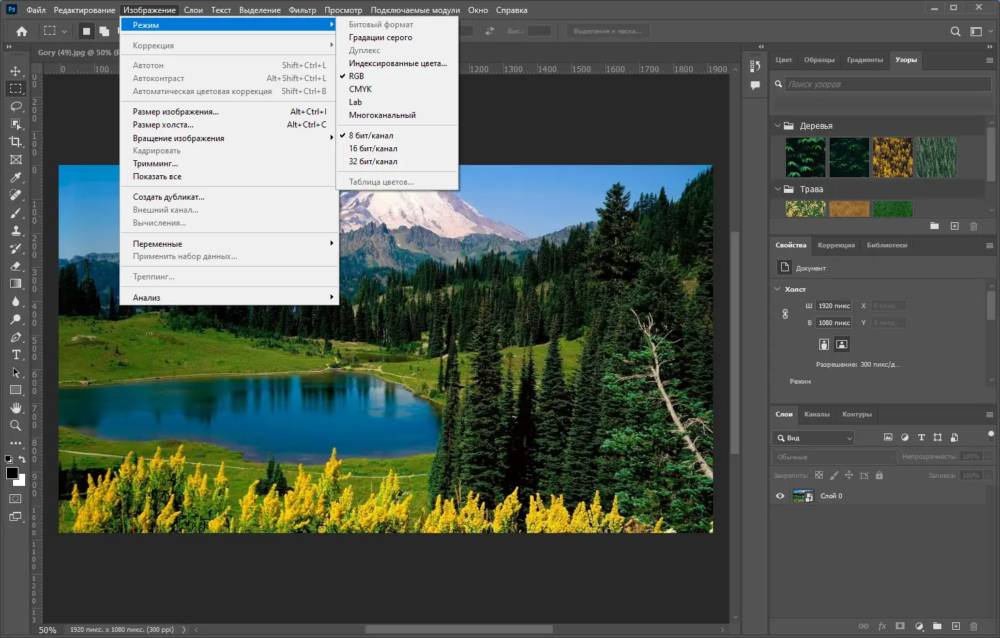The height and width of the screenshot is (638, 1000).
Task: Click the Eyedropper tool
Action: pyautogui.click(x=16, y=177)
